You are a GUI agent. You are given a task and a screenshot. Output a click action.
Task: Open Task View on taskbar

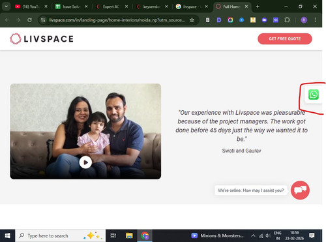pos(113,235)
